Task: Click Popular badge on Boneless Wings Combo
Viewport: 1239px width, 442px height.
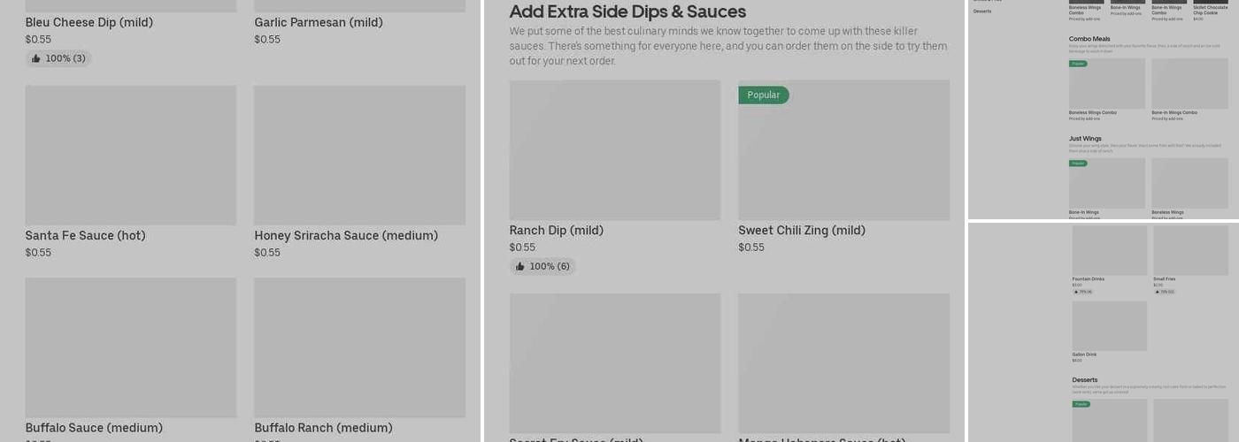Action: [1078, 64]
